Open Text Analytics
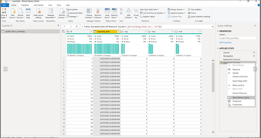Image resolution: width=261 pixels, height=138 pixels. pyautogui.click(x=194, y=9)
